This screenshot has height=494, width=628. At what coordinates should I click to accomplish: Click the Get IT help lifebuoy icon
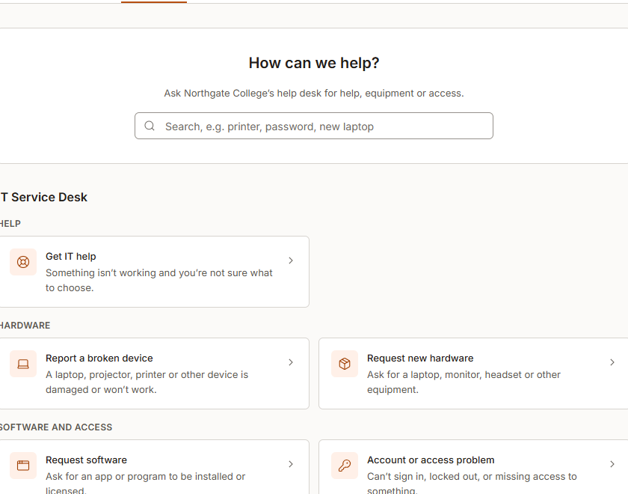tap(23, 262)
